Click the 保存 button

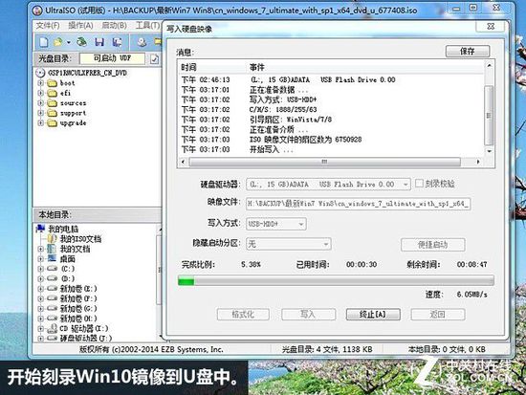coord(468,52)
